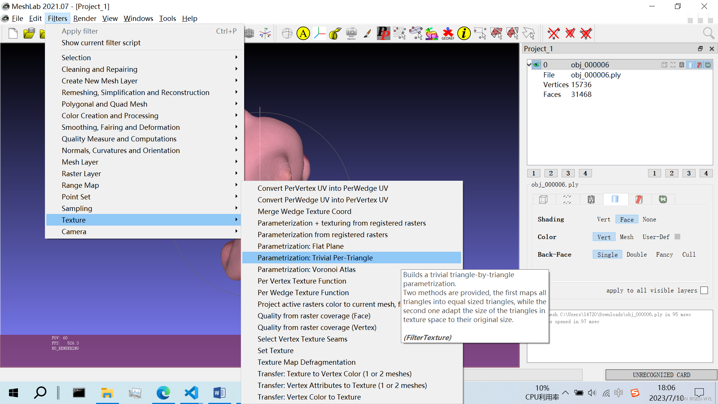
Task: Click the yellow A annotation toolbar icon
Action: tap(303, 34)
